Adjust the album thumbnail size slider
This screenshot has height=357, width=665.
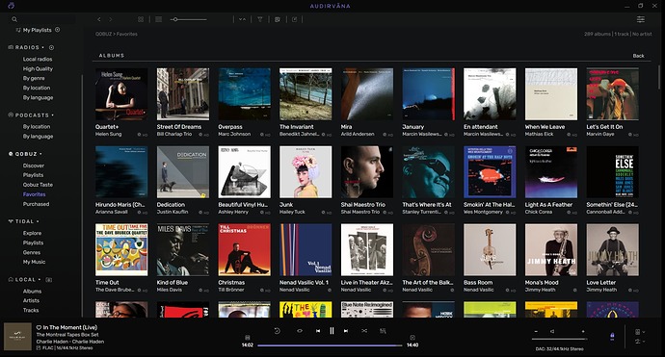(189, 19)
